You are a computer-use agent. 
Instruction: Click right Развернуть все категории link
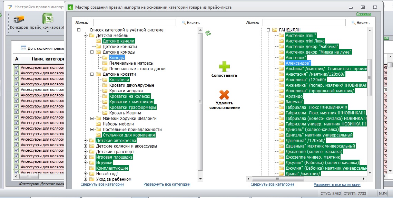pyautogui.click(x=337, y=185)
